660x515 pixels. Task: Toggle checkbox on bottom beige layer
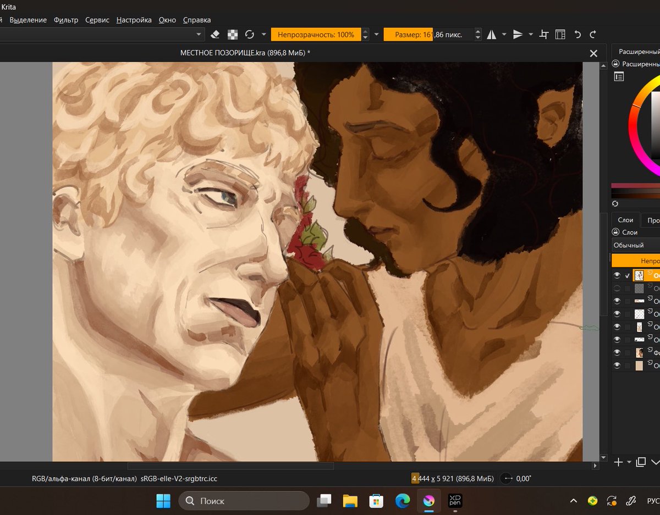(628, 365)
